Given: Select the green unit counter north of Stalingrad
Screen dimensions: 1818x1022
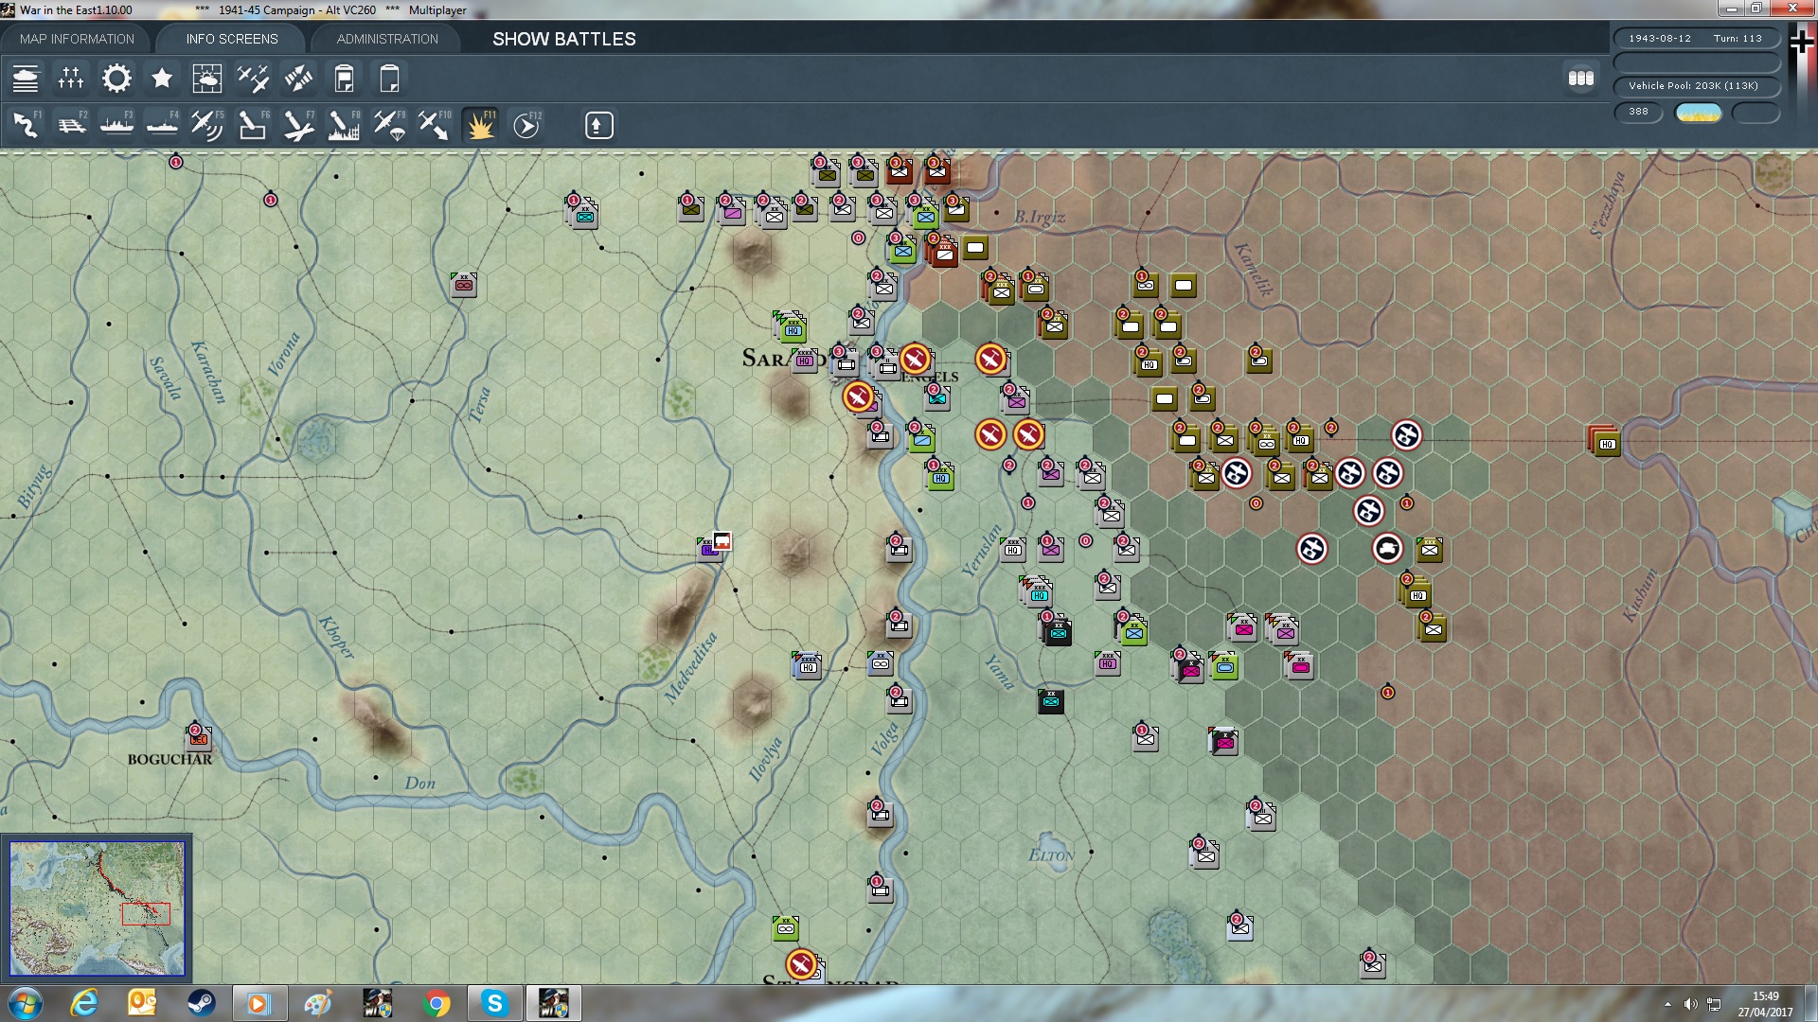Looking at the screenshot, I should [786, 928].
